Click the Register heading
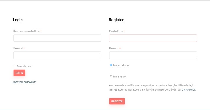This screenshot has width=210, height=110. point(116,20)
